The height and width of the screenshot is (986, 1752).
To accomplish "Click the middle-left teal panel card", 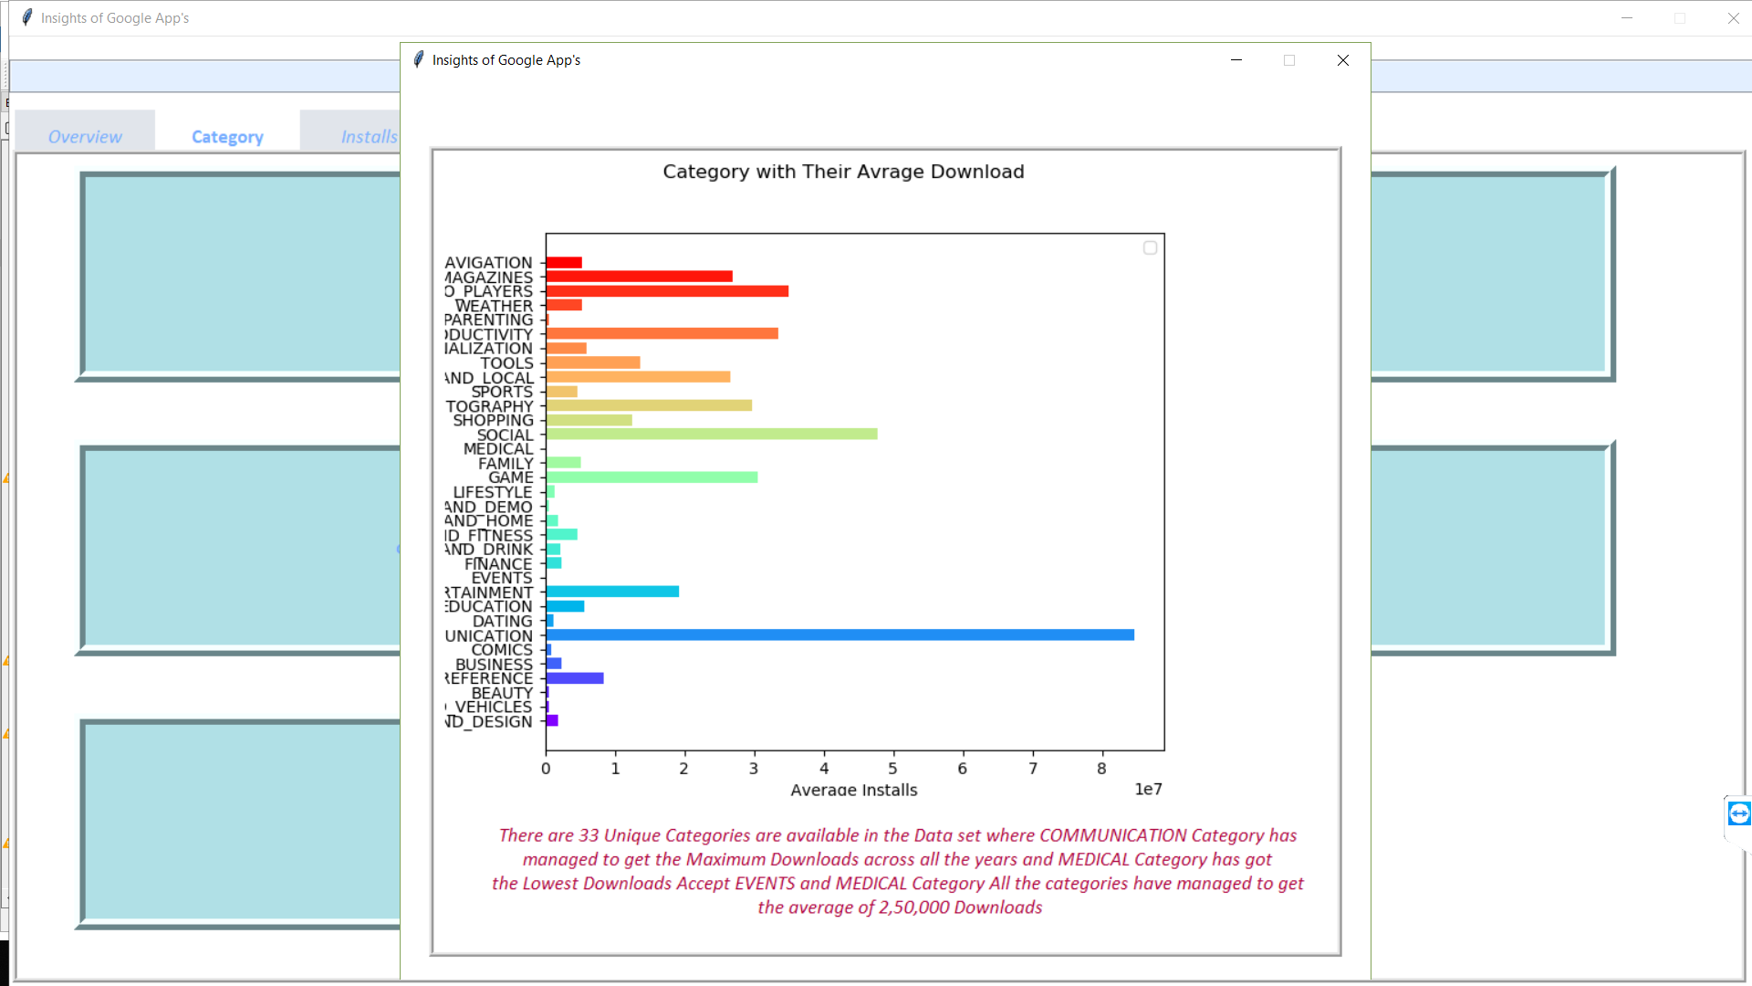I will 237,548.
